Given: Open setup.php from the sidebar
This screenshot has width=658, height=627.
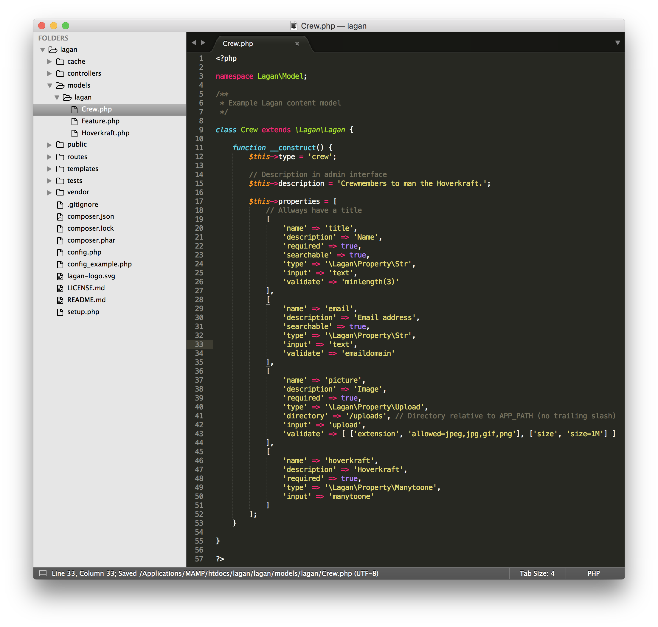Looking at the screenshot, I should point(83,312).
